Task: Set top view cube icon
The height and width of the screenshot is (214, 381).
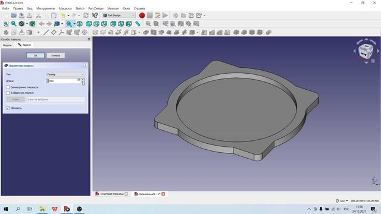Action: point(96,24)
